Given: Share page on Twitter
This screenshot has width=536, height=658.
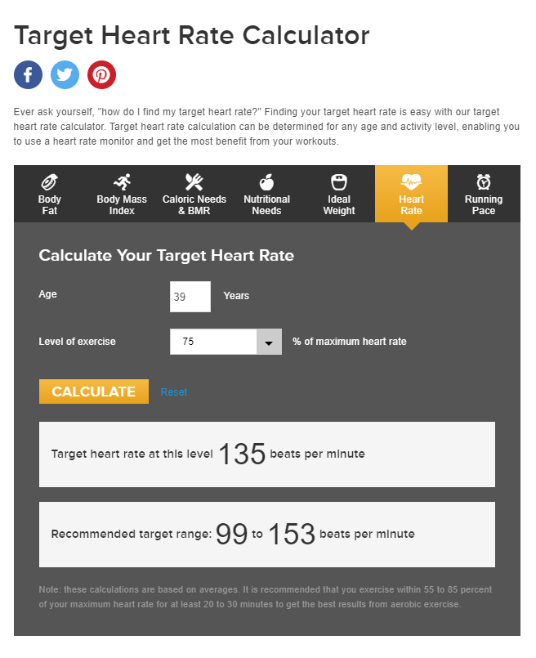Looking at the screenshot, I should tap(65, 74).
